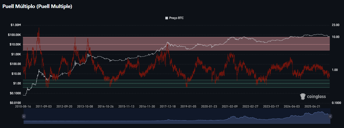The height and width of the screenshot is (128, 344).
Task: Toggle the Preço BTC series label
Action: [x=176, y=18]
